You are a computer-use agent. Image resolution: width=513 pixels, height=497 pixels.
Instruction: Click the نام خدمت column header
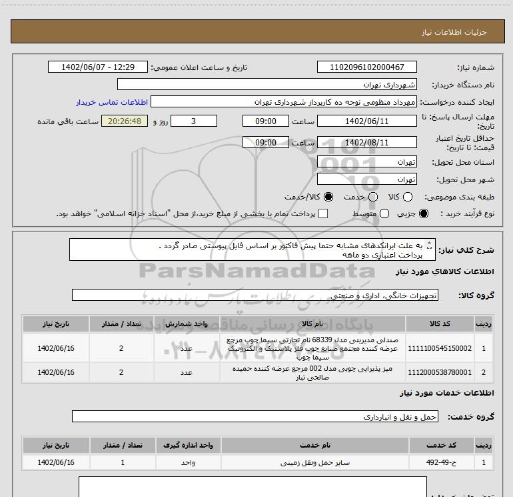315,445
